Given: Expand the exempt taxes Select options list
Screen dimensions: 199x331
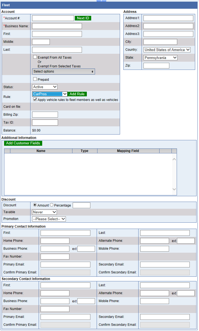Looking at the screenshot, I should click(x=63, y=71).
